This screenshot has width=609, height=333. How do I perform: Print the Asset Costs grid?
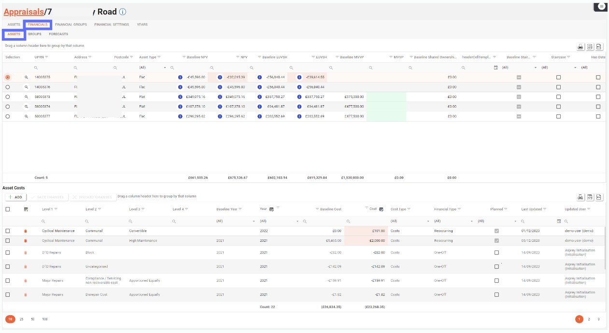(x=580, y=197)
